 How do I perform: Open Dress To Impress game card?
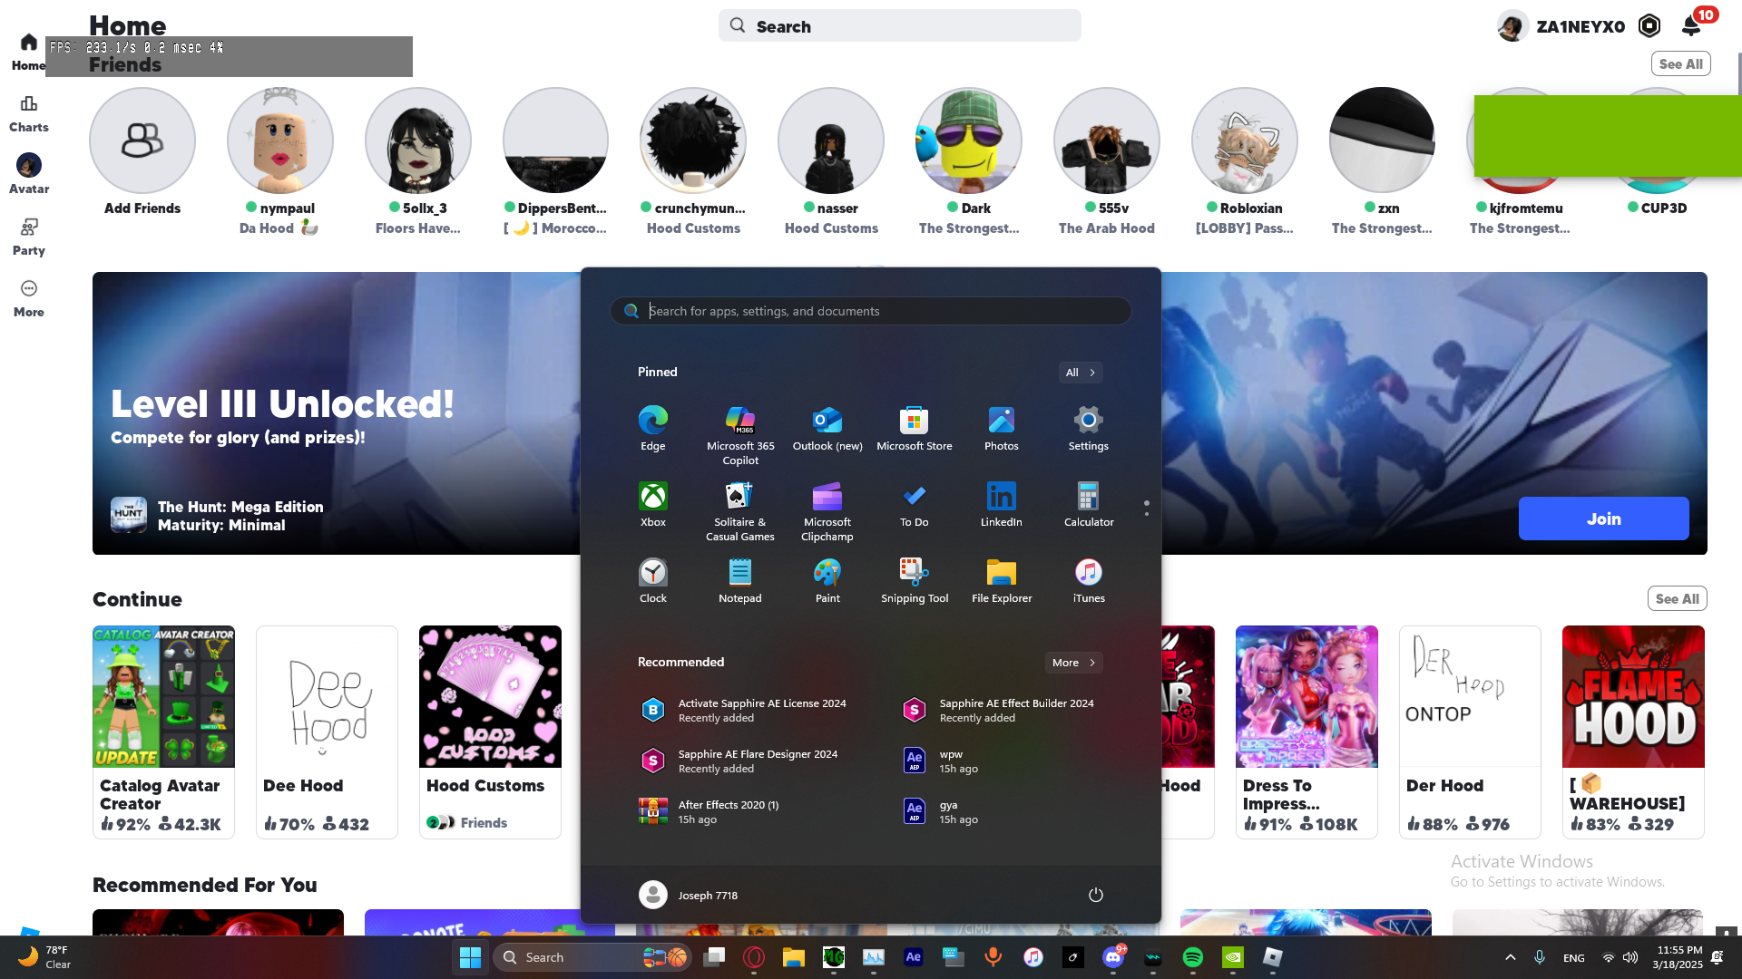pyautogui.click(x=1306, y=732)
